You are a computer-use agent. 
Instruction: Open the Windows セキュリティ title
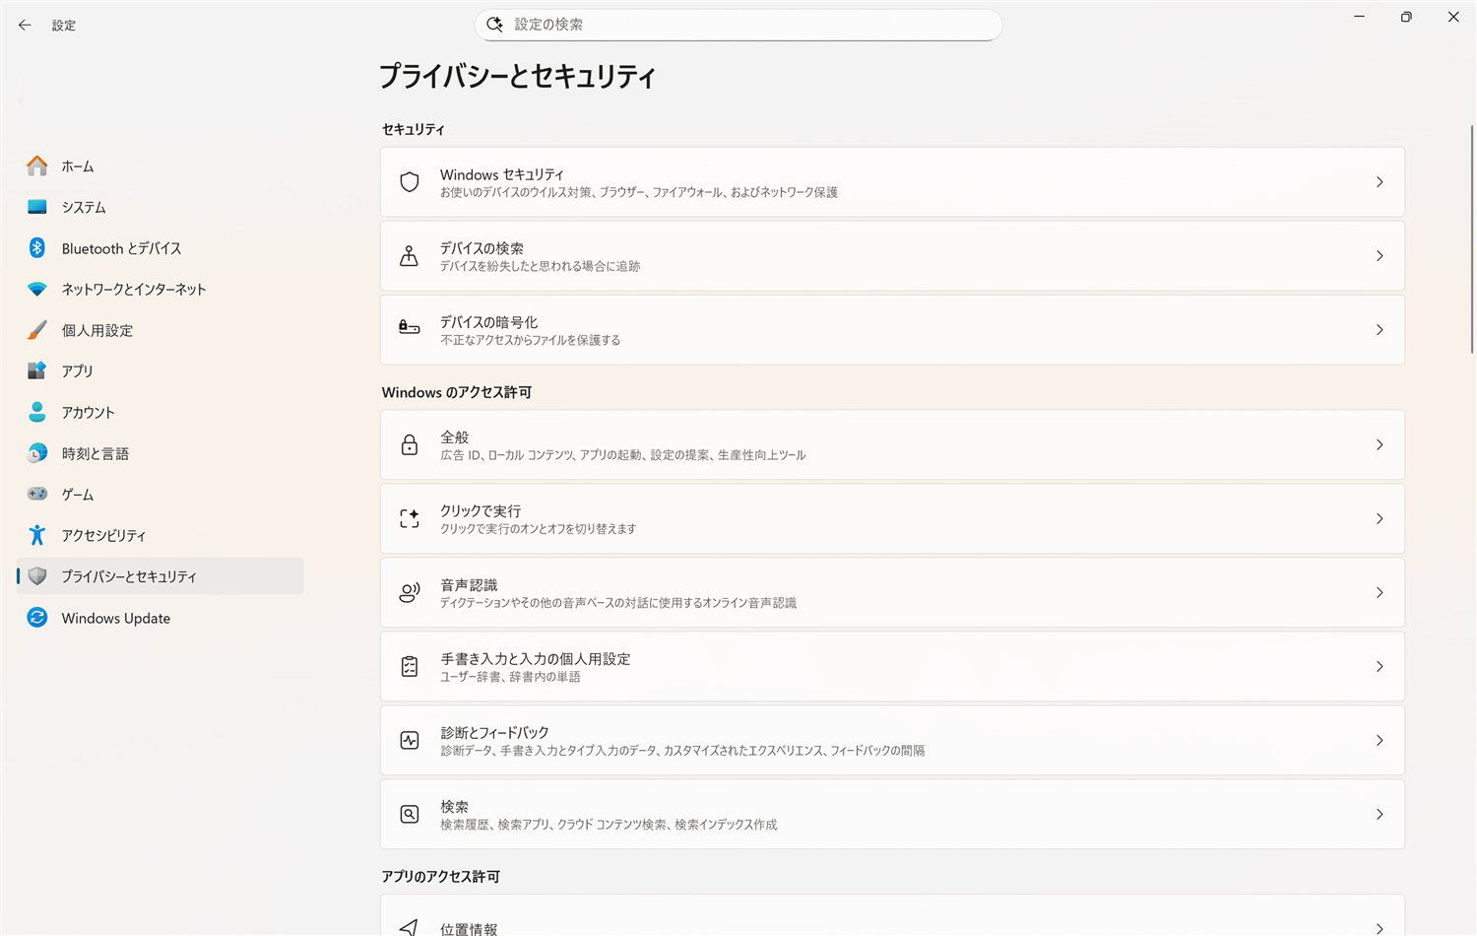(502, 174)
